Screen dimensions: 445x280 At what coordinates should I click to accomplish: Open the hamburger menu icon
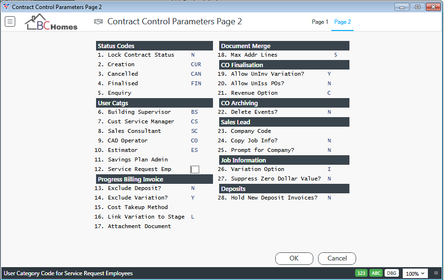point(10,21)
